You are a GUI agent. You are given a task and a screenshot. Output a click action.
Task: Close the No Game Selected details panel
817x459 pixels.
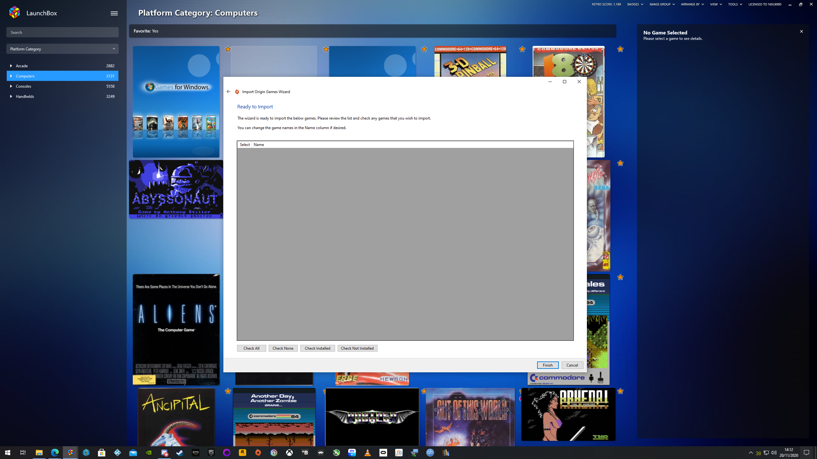(x=801, y=31)
